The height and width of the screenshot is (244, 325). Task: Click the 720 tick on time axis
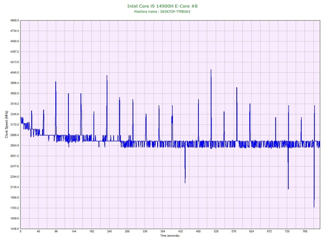[x=287, y=231]
